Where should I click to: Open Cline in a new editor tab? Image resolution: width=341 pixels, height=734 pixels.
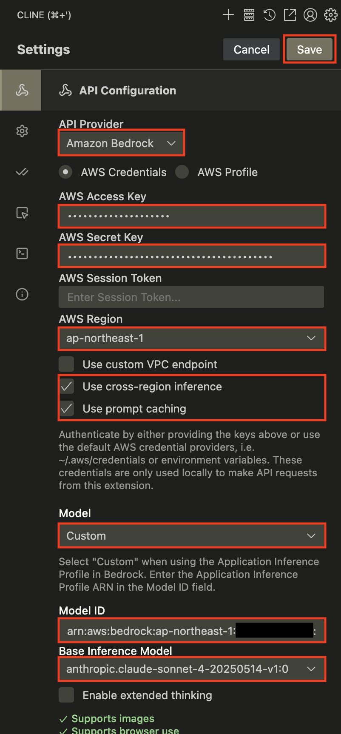tap(290, 14)
